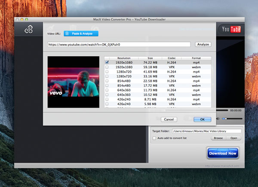Confirm selection with OK button
The height and width of the screenshot is (187, 258).
pyautogui.click(x=203, y=119)
